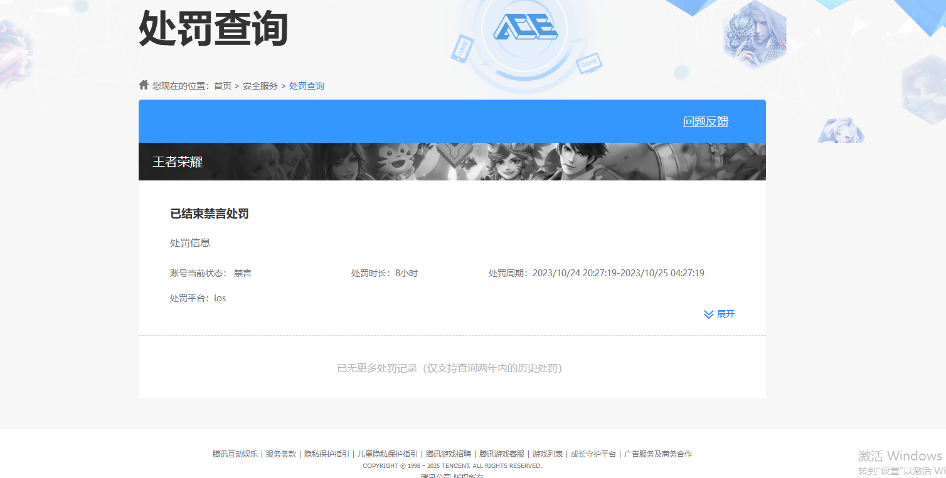946x478 pixels.
Task: Select 处罚查询 in the breadcrumb
Action: pos(307,86)
